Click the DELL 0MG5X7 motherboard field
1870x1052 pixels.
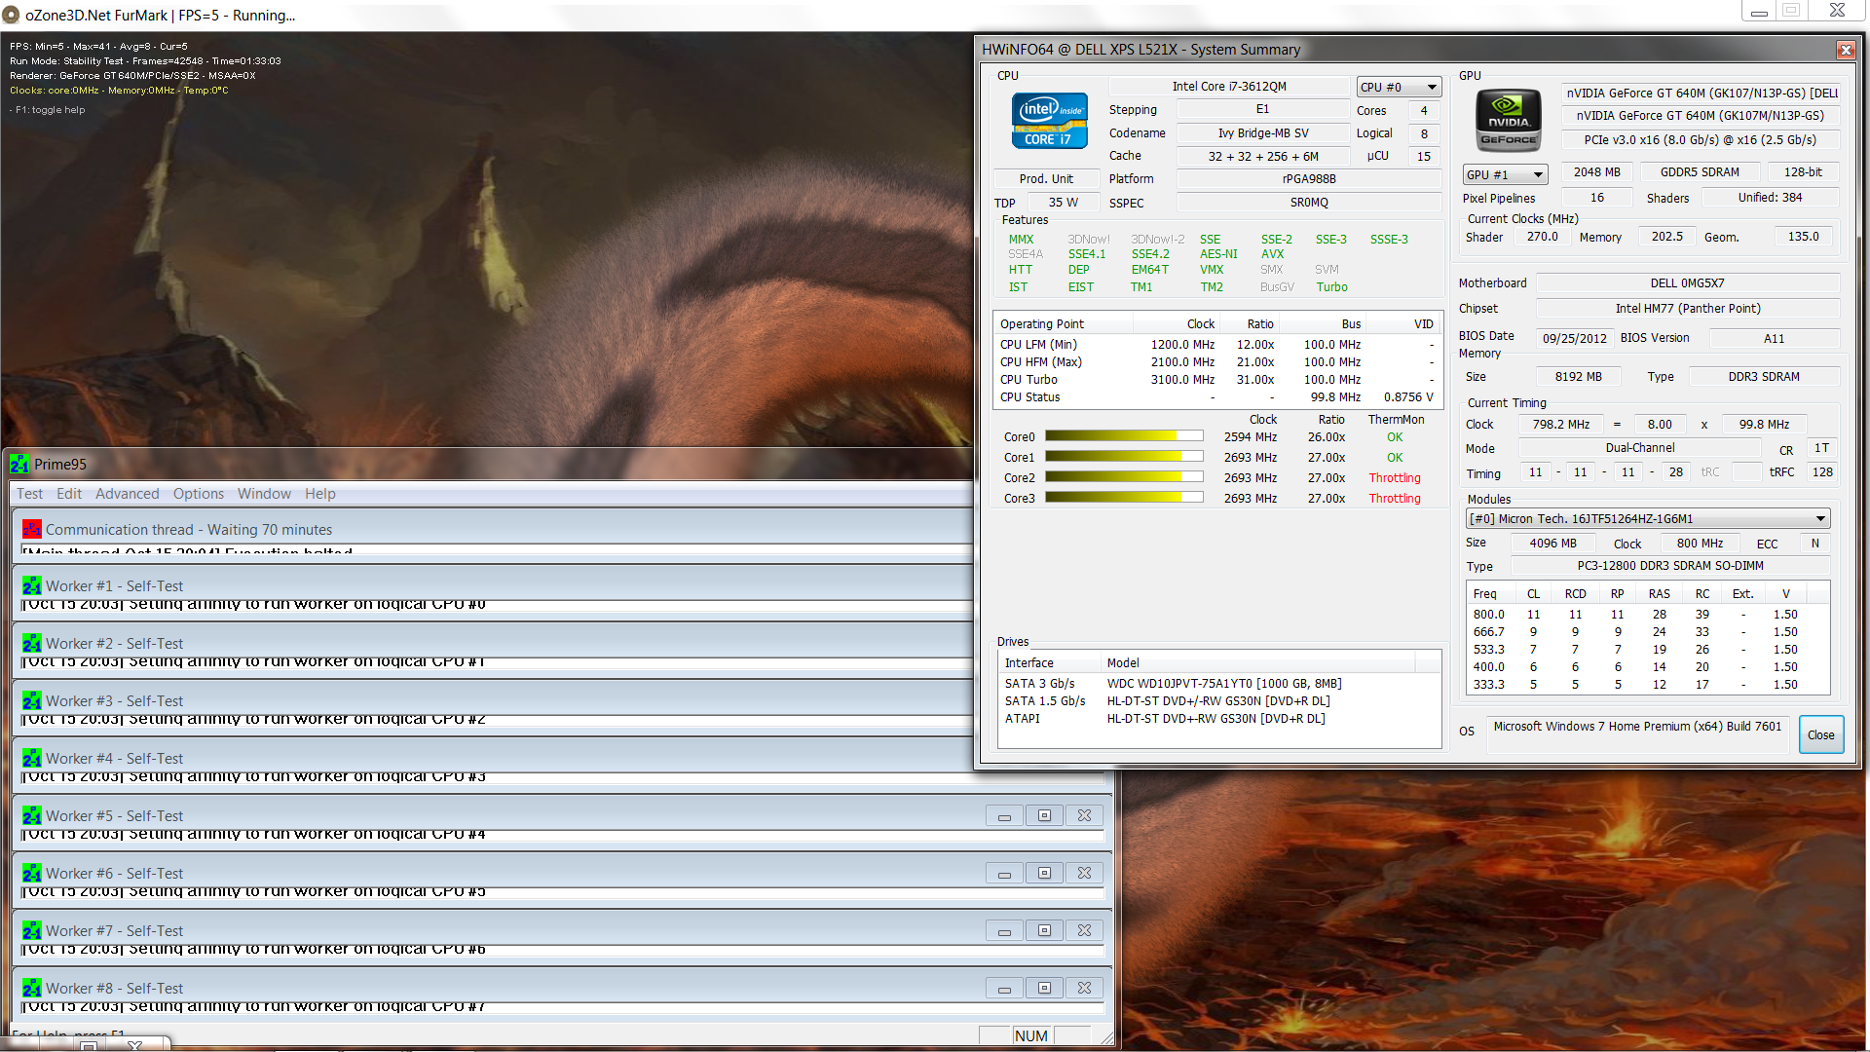click(1687, 283)
